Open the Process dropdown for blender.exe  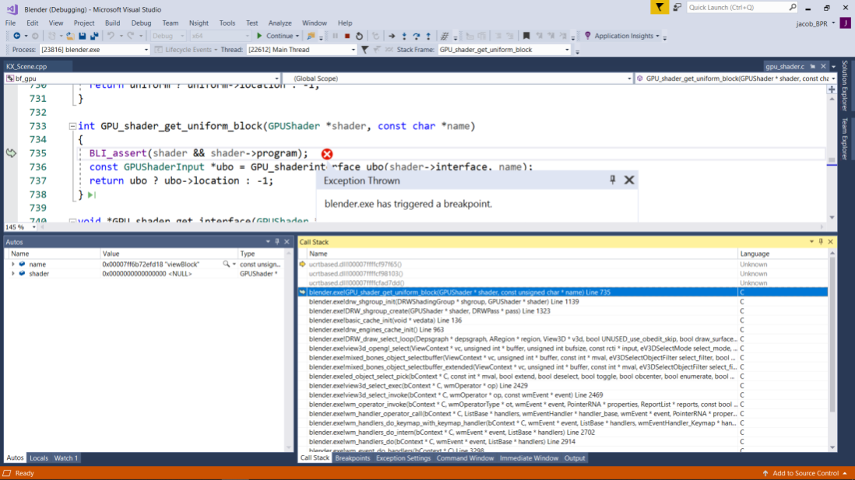146,50
